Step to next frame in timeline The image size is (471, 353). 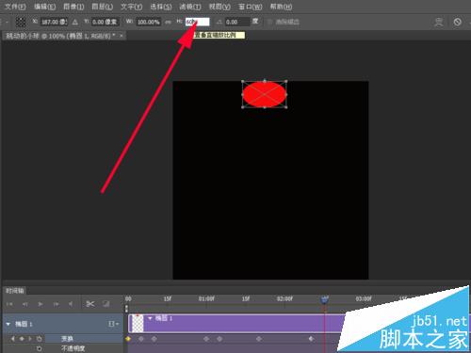pos(56,304)
